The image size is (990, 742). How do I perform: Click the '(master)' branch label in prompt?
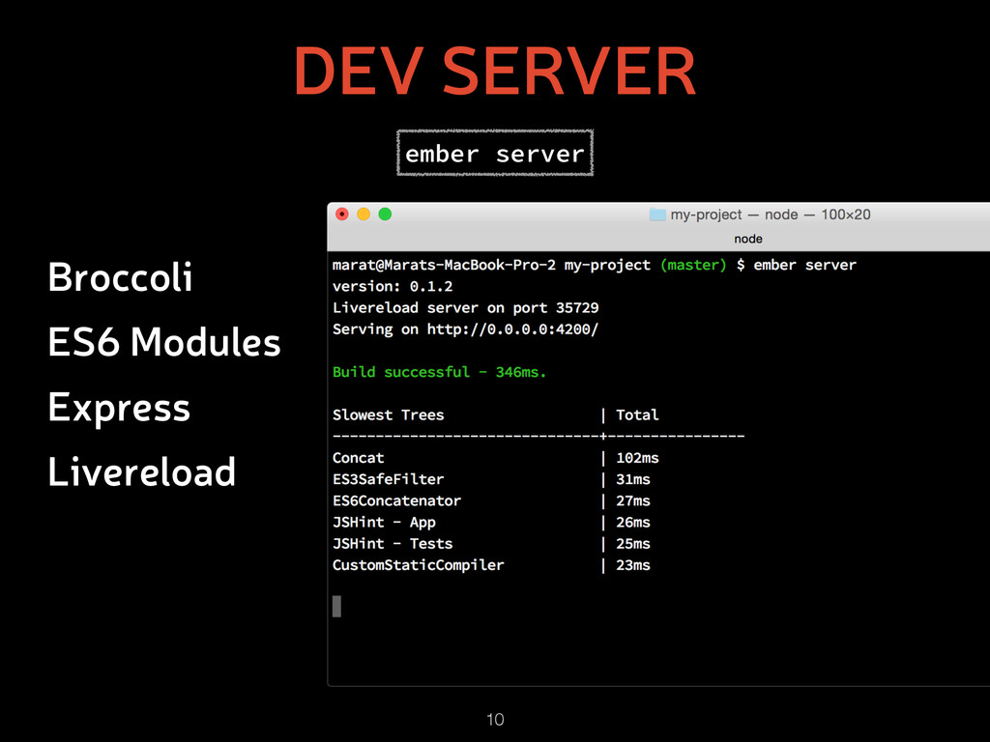coord(693,265)
